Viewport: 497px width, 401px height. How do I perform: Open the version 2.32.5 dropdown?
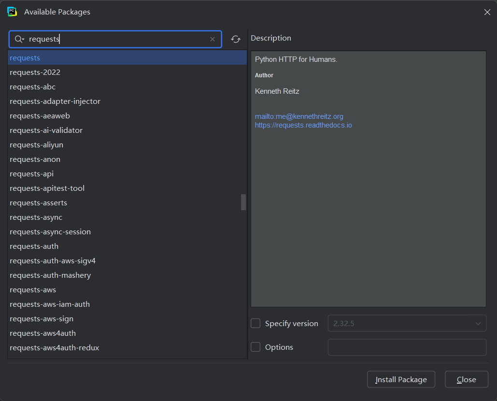(407, 323)
